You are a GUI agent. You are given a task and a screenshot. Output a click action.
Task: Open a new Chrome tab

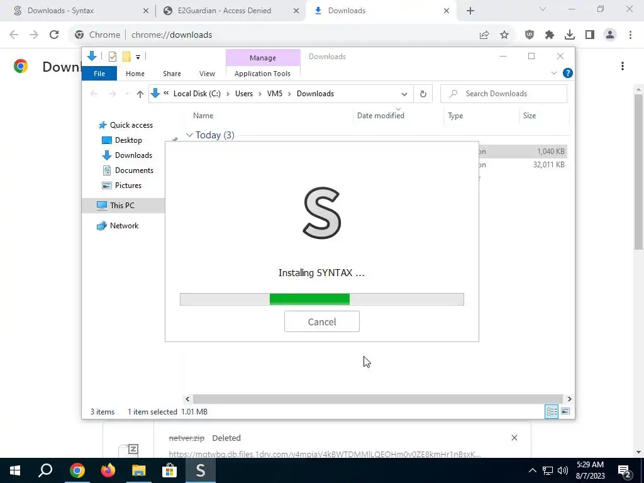click(470, 11)
